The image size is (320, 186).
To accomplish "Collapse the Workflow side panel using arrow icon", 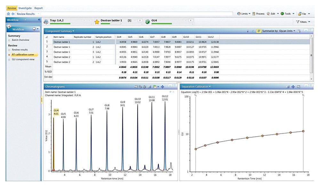I will click(x=39, y=20).
